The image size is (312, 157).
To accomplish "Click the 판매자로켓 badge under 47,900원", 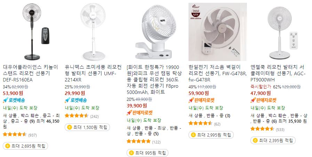I will tap(263, 100).
